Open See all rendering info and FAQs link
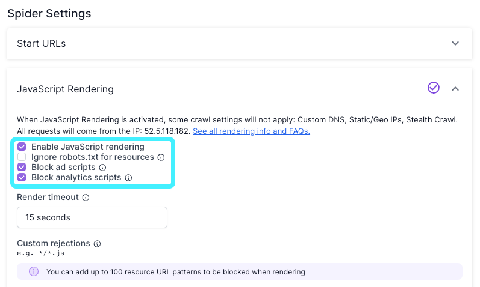Image resolution: width=480 pixels, height=287 pixels. tap(251, 131)
